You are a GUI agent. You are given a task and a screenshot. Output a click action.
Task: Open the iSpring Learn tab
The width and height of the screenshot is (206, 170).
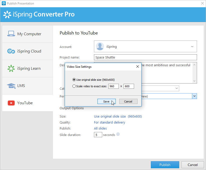(28, 68)
